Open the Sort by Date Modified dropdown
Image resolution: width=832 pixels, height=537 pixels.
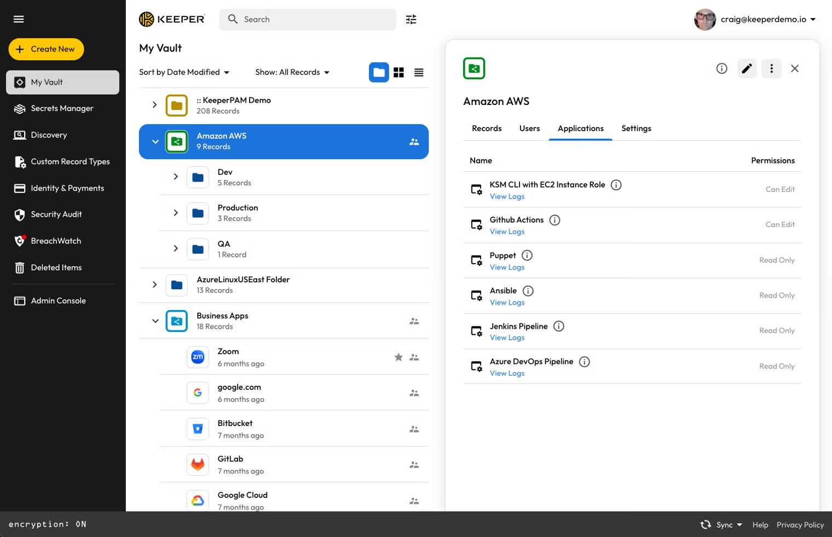pos(184,72)
